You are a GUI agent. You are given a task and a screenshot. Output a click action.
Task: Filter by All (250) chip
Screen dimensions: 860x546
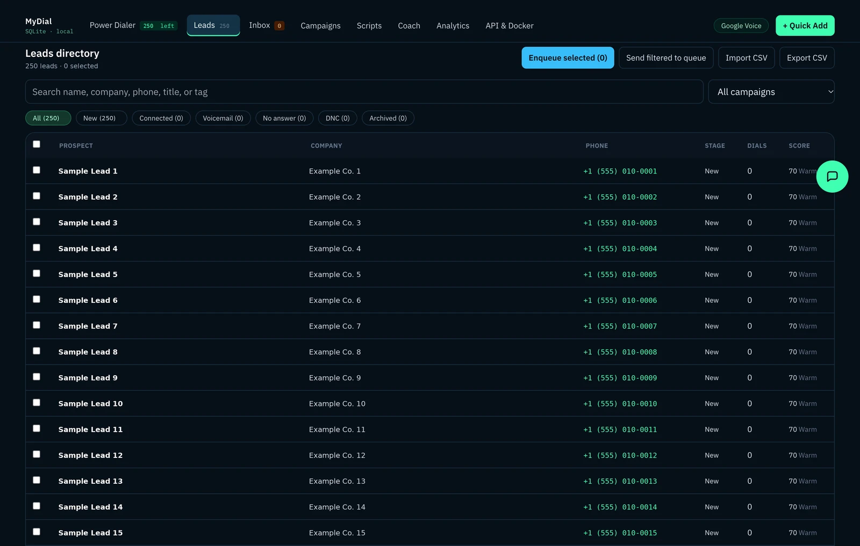point(48,118)
